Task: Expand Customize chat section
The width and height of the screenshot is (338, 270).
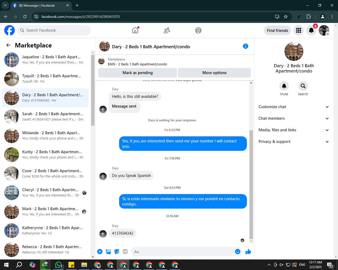Action: (x=294, y=107)
